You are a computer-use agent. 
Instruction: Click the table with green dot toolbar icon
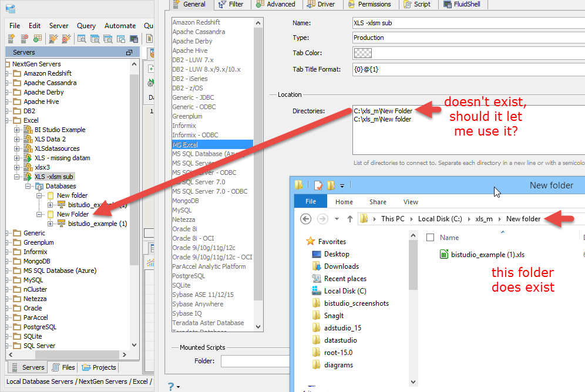(38, 38)
